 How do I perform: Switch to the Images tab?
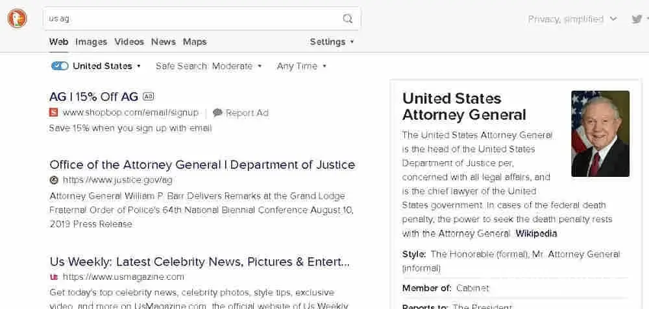pos(91,41)
